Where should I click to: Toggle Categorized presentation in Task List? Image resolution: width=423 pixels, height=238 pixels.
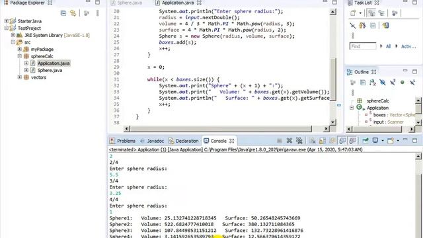(371, 13)
